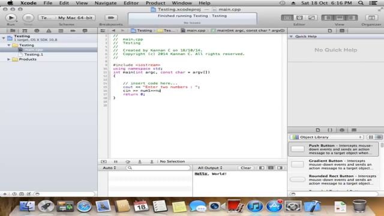This screenshot has height=216, width=384.
Task: Hide the Navigator pane
Action: pyautogui.click(x=328, y=17)
